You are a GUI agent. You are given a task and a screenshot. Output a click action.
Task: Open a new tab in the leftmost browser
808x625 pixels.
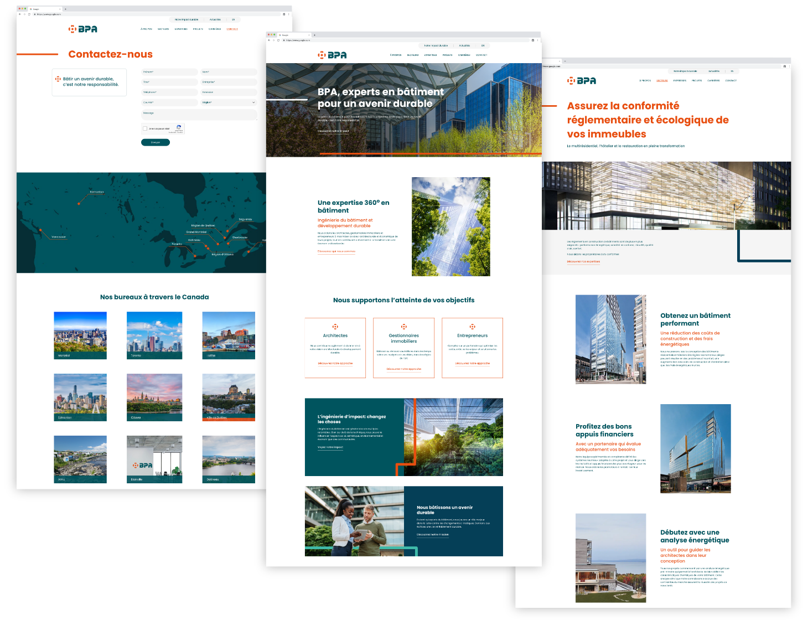point(65,9)
